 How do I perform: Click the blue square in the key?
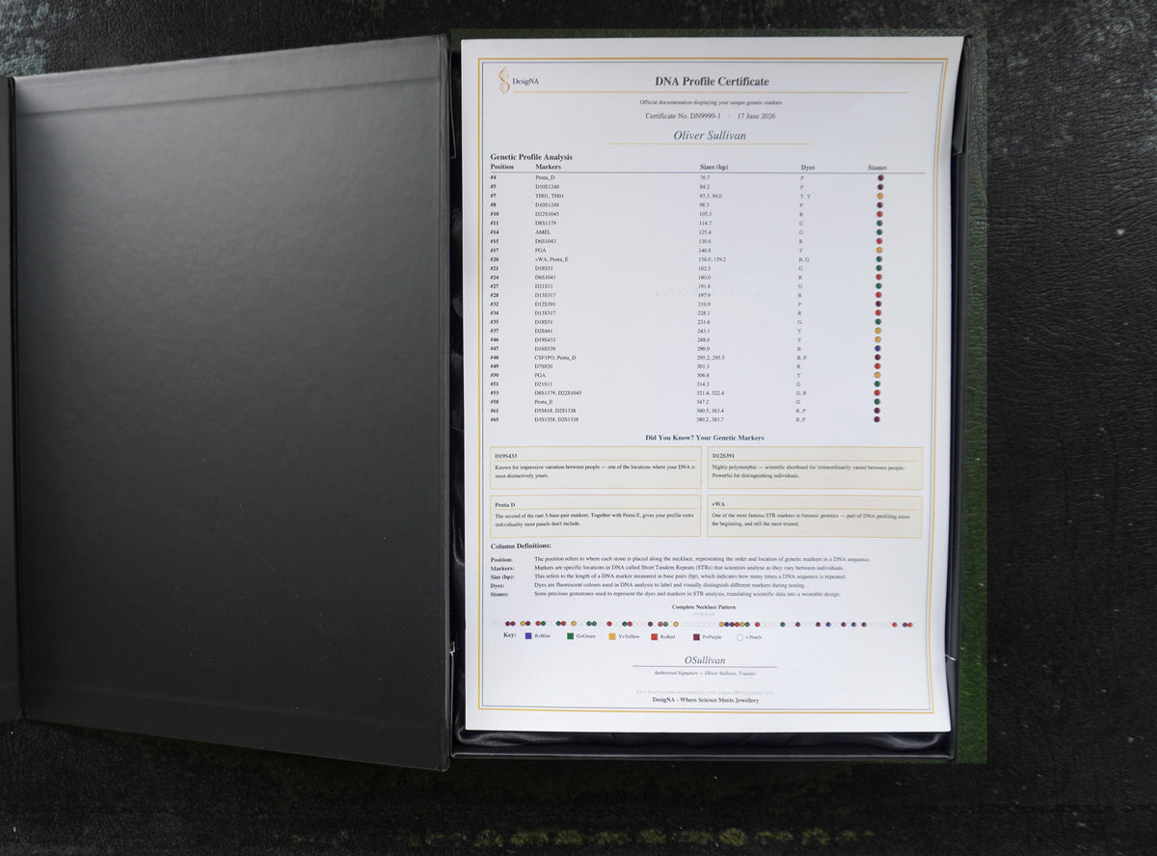(x=528, y=636)
